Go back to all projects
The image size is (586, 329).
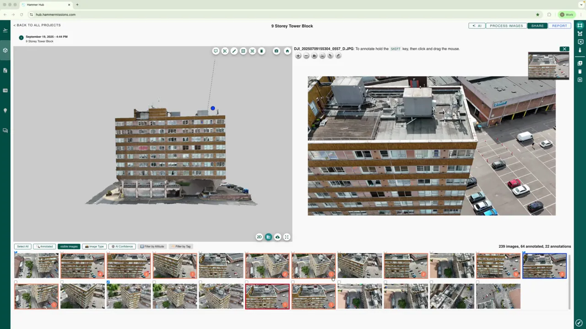tap(37, 25)
